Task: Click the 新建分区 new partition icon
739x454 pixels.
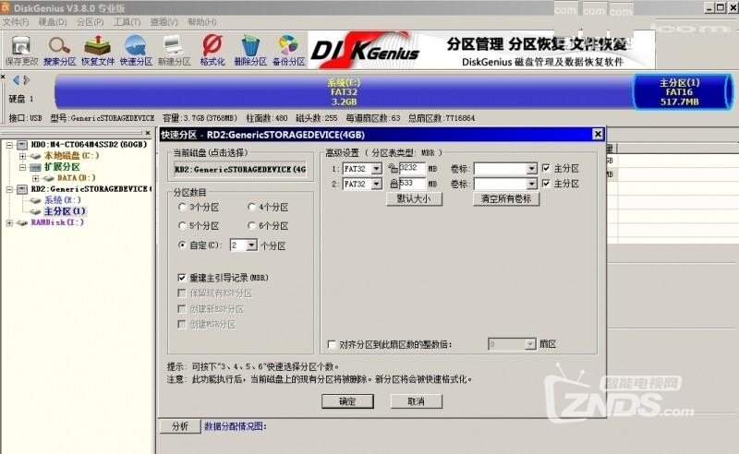Action: (174, 51)
